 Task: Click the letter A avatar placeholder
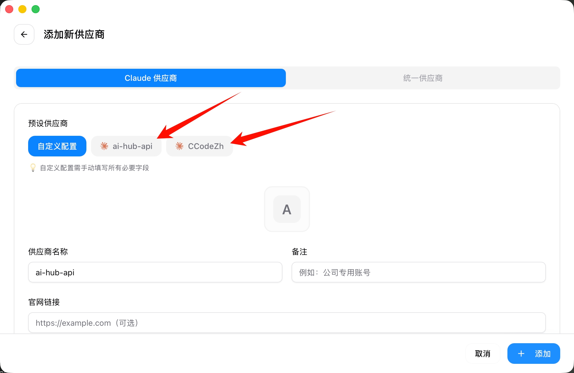(287, 209)
